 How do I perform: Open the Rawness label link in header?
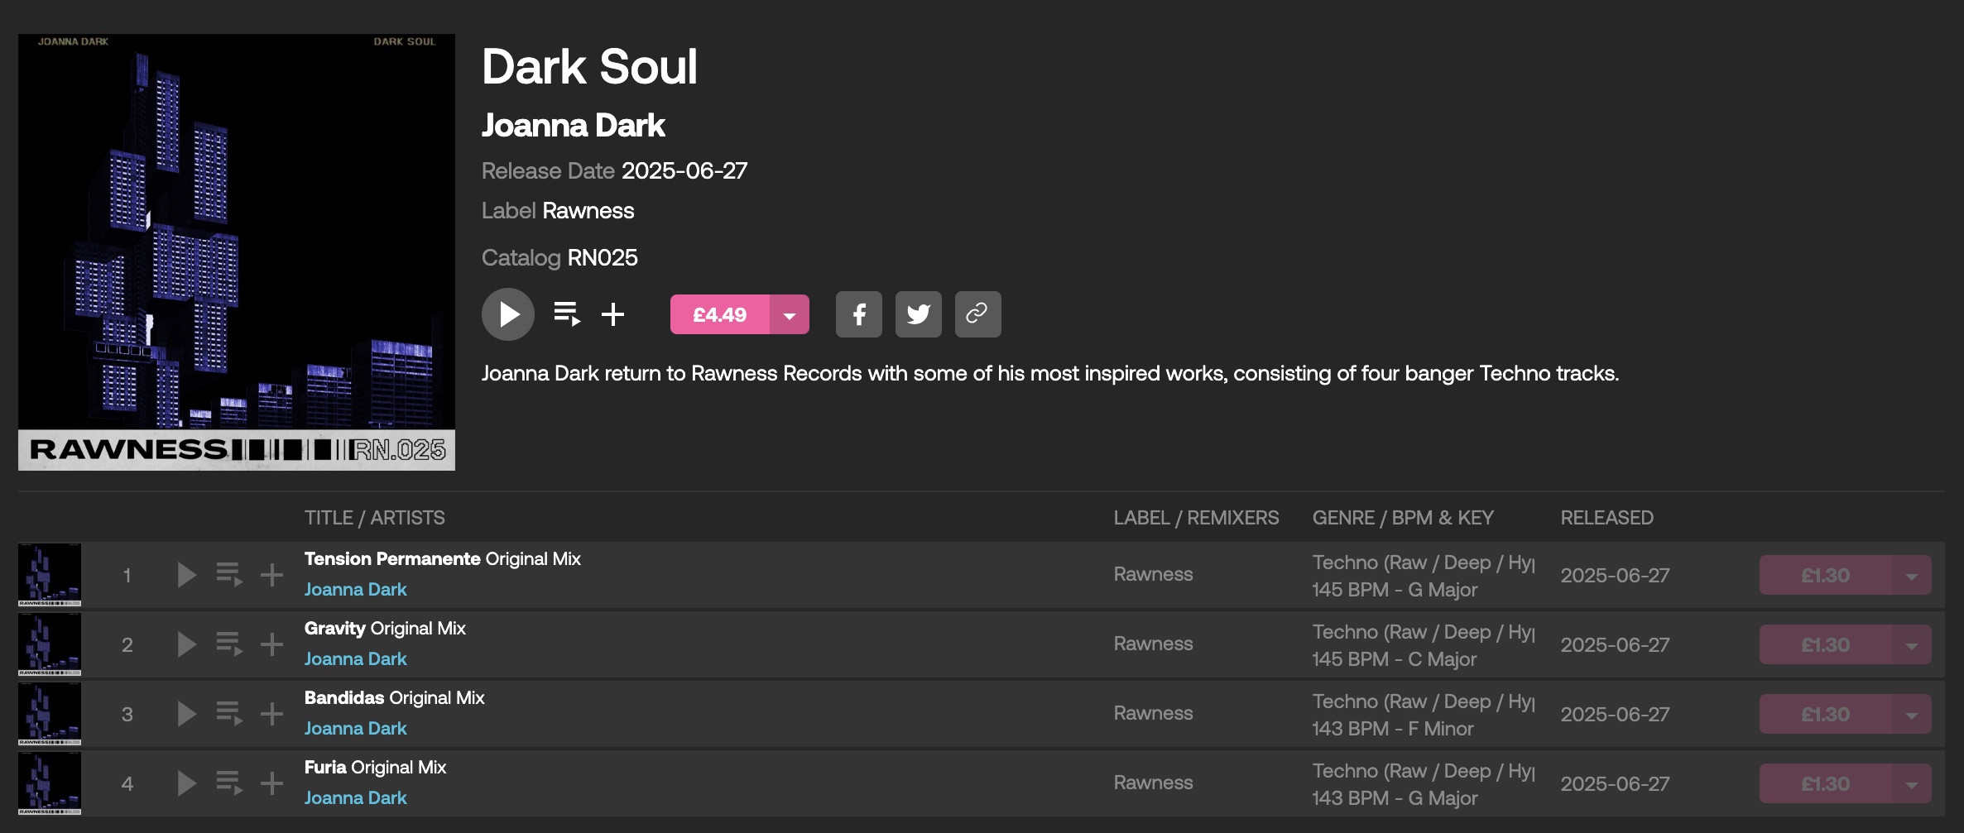tap(588, 211)
